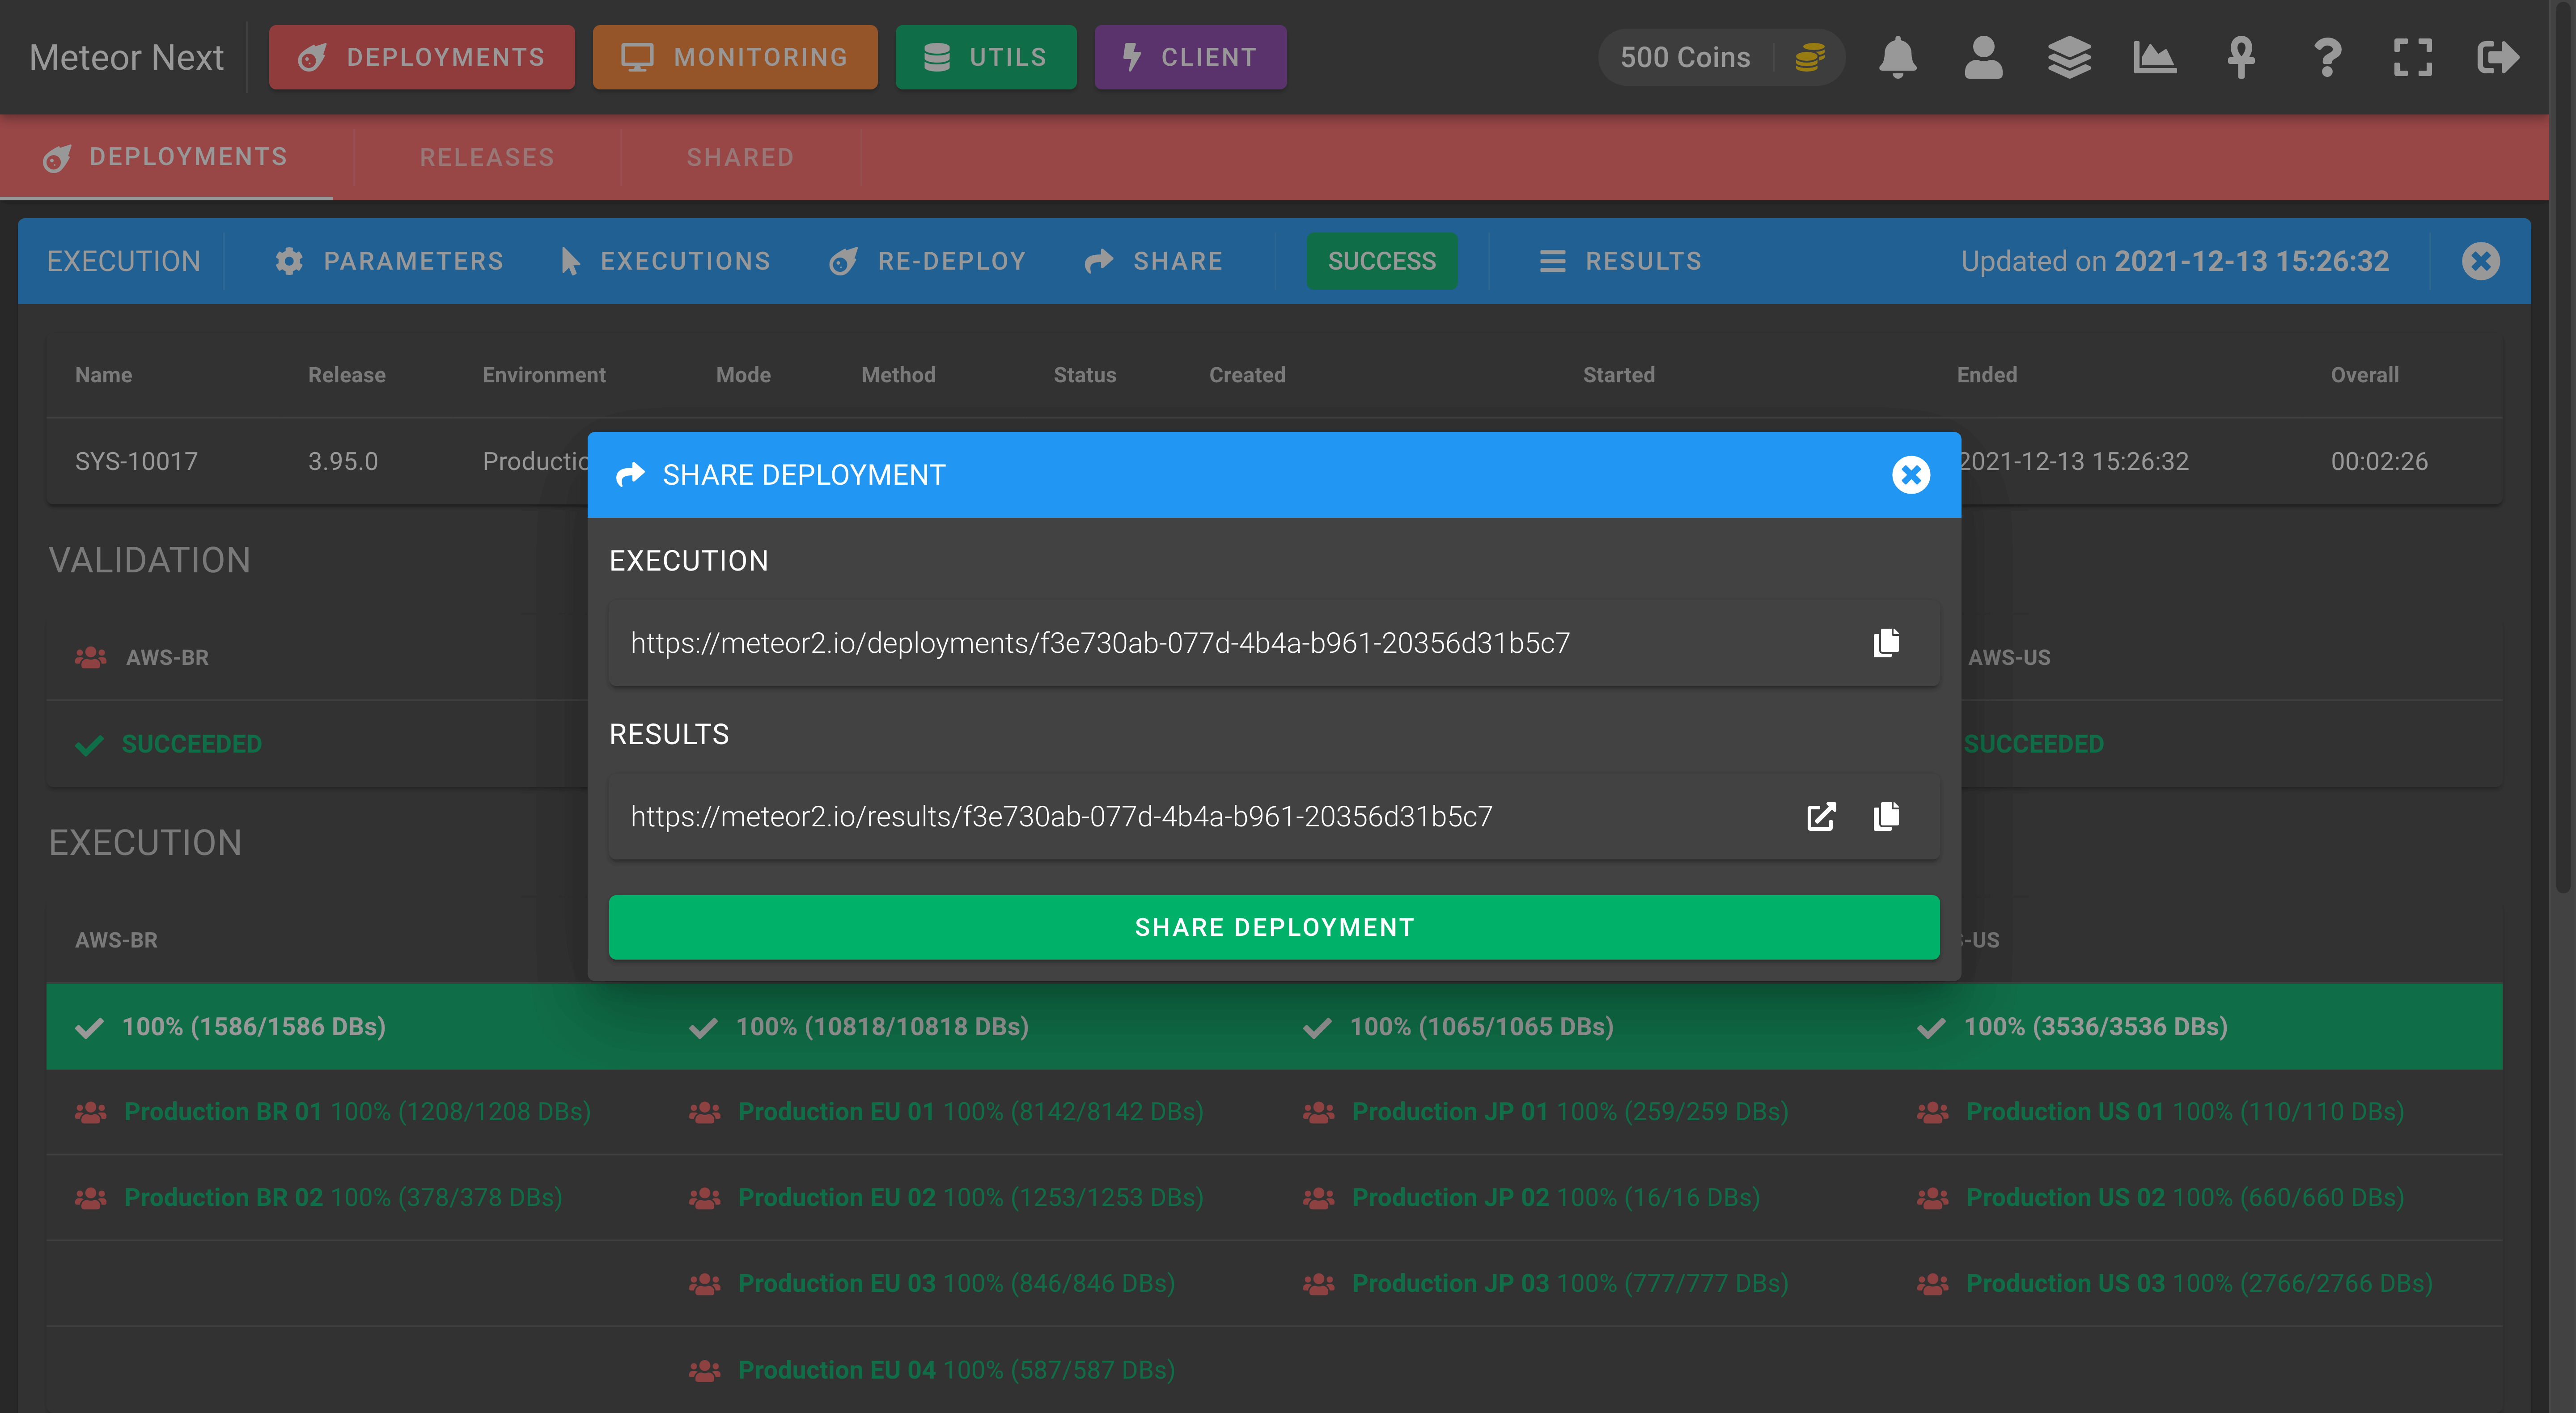Copy the results URL to clipboard
Image resolution: width=2576 pixels, height=1413 pixels.
(x=1886, y=817)
